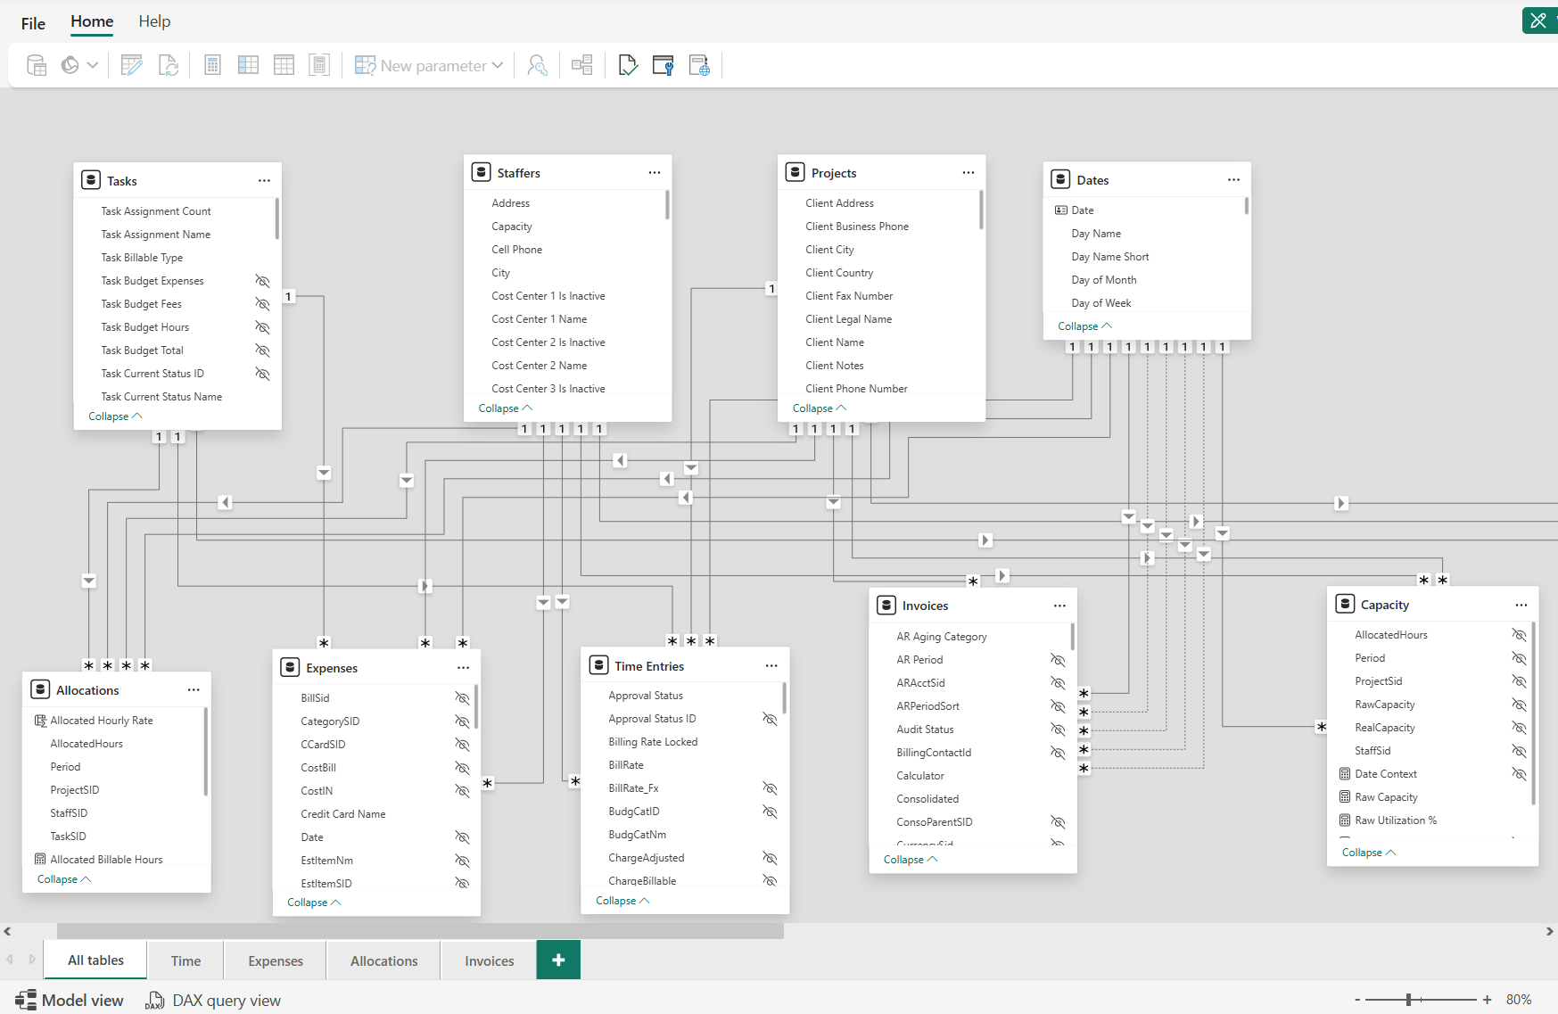
Task: Collapse the Dates table
Action: pos(1084,326)
